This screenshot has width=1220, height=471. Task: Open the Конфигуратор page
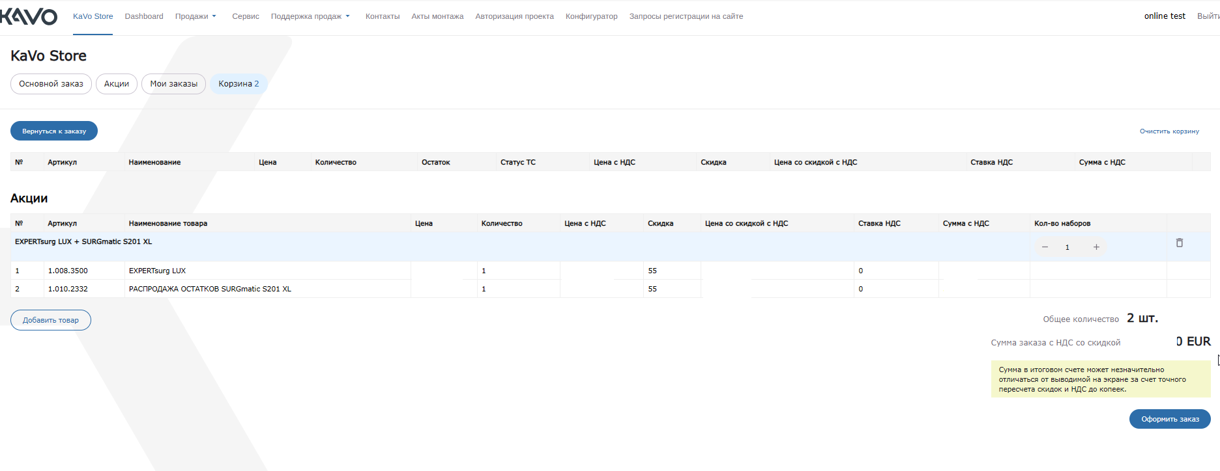(591, 16)
